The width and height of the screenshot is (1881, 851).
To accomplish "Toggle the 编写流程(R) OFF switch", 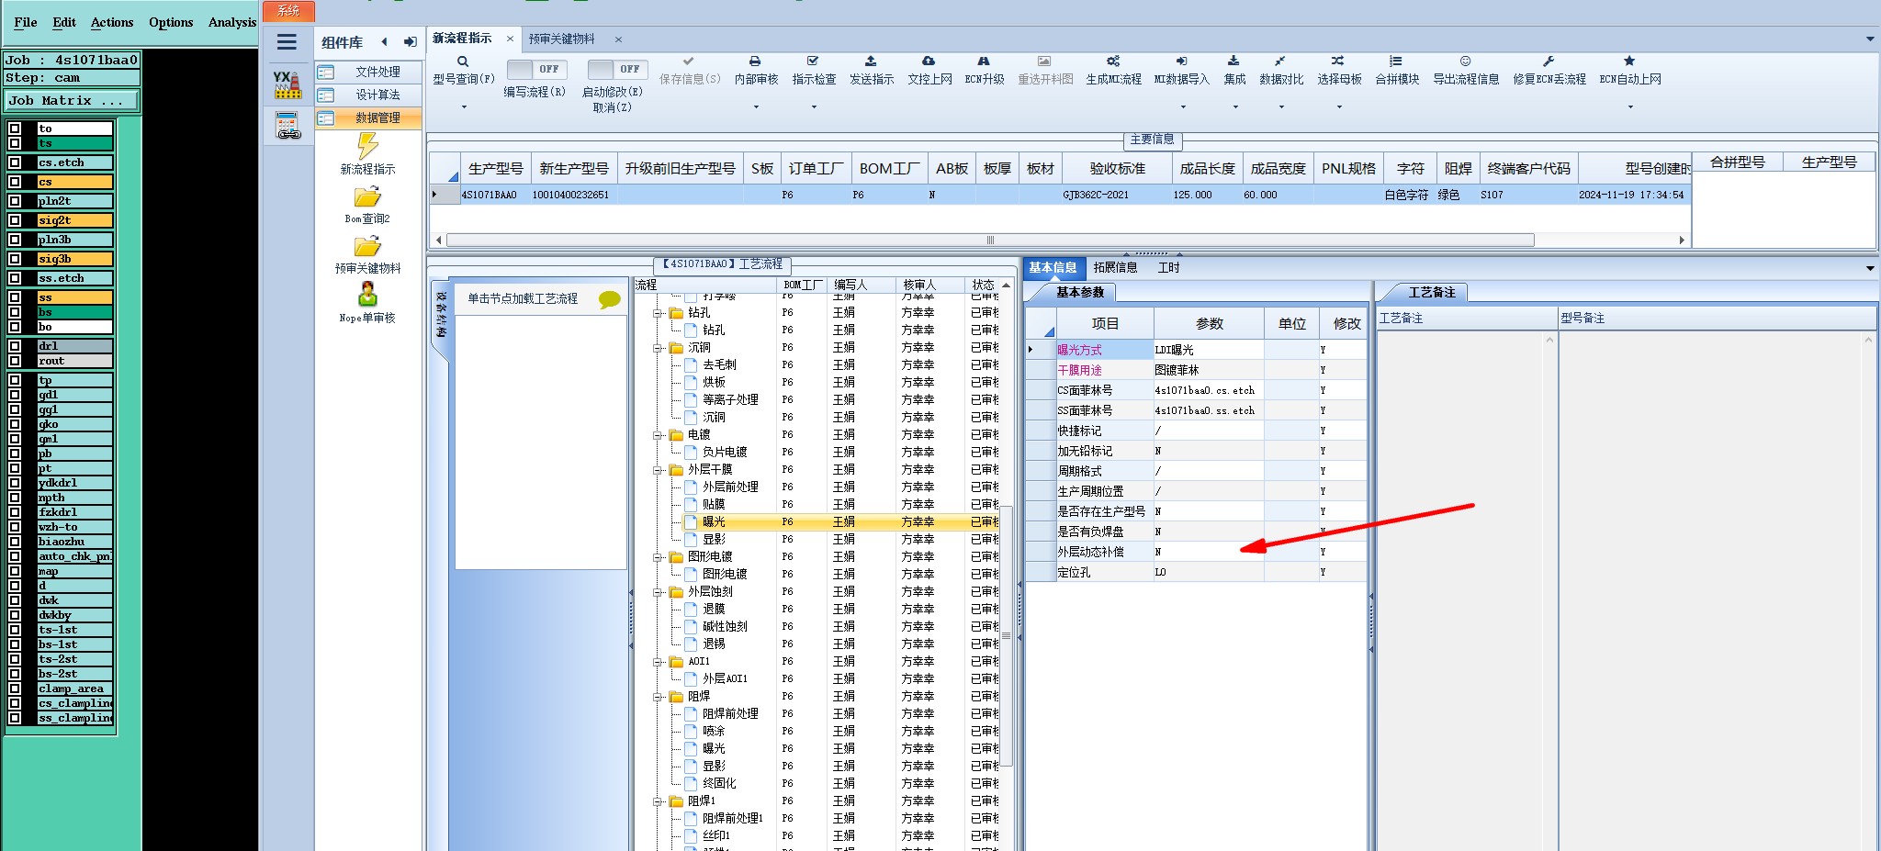I will pyautogui.click(x=537, y=70).
